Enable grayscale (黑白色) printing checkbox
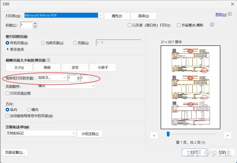 (x=130, y=25)
